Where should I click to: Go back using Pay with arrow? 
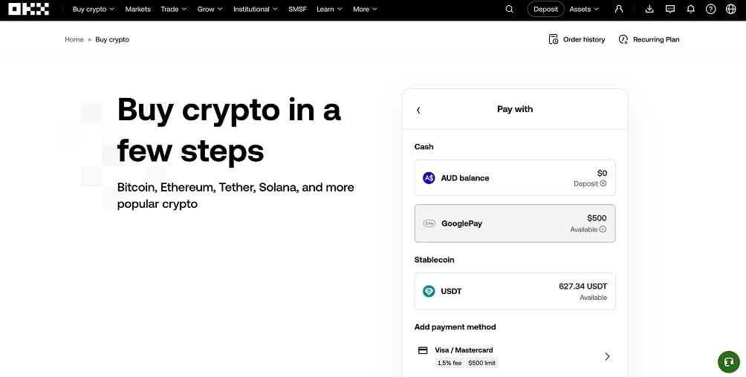pyautogui.click(x=418, y=110)
